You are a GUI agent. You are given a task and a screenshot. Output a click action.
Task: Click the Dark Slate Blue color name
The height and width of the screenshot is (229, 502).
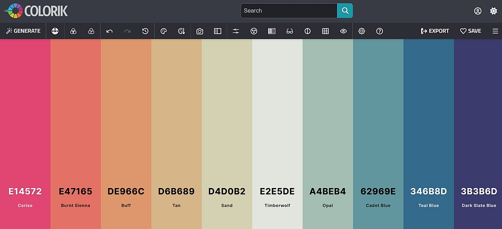[479, 206]
